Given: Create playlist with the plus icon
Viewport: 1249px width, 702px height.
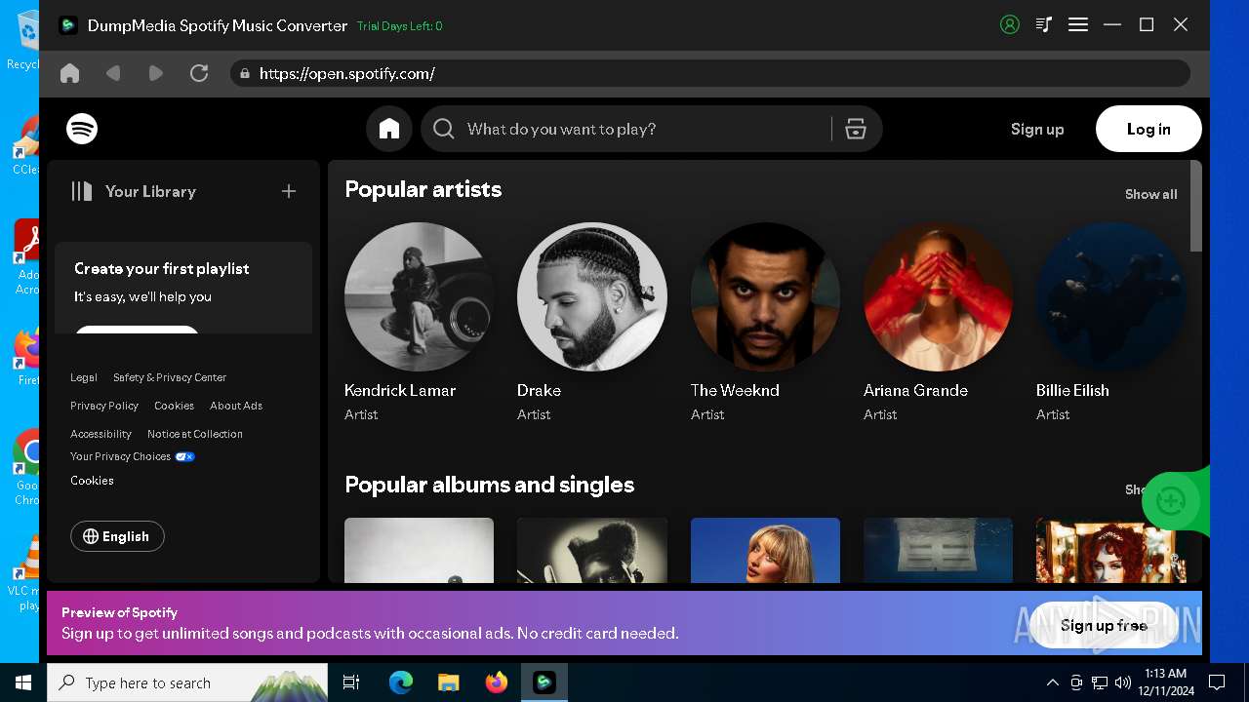Looking at the screenshot, I should coord(289,191).
